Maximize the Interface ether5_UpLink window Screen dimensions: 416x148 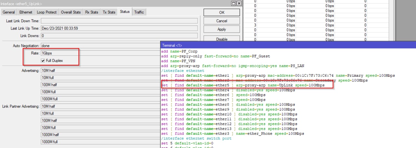[234, 3]
